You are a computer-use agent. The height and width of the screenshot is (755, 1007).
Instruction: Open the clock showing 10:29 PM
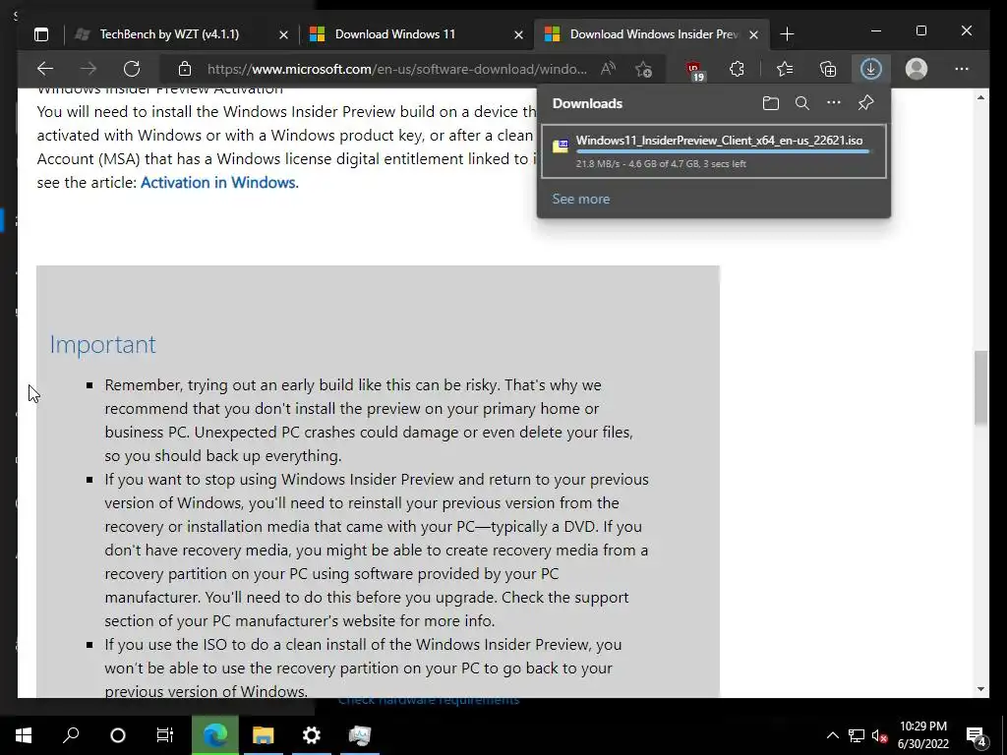[x=922, y=735]
